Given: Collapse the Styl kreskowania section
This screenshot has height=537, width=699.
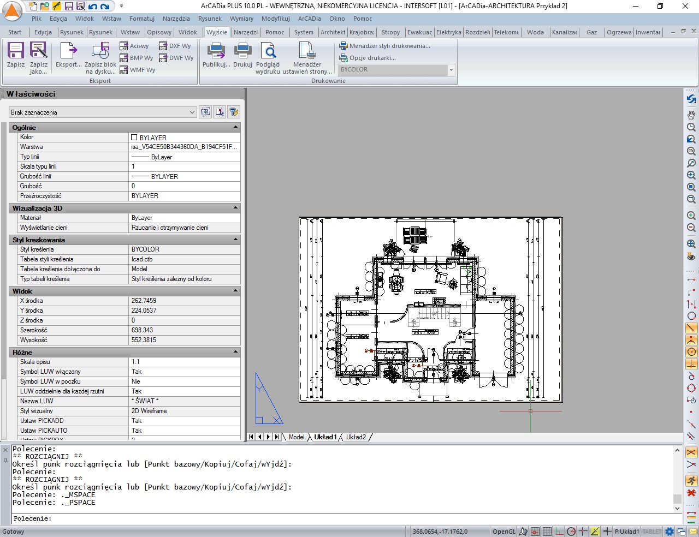Looking at the screenshot, I should 236,240.
